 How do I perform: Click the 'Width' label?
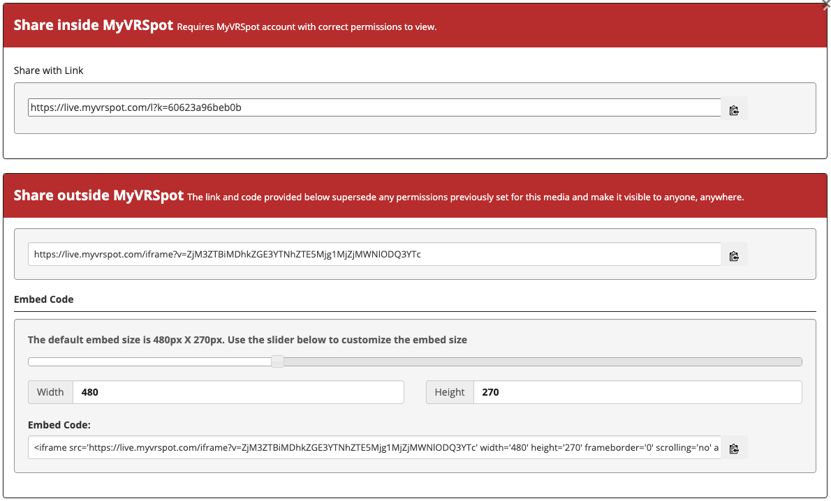click(50, 392)
